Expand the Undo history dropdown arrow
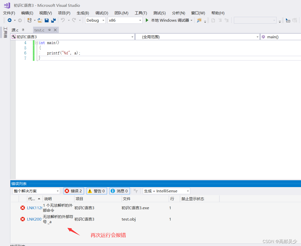301x246 pixels. (x=69, y=20)
